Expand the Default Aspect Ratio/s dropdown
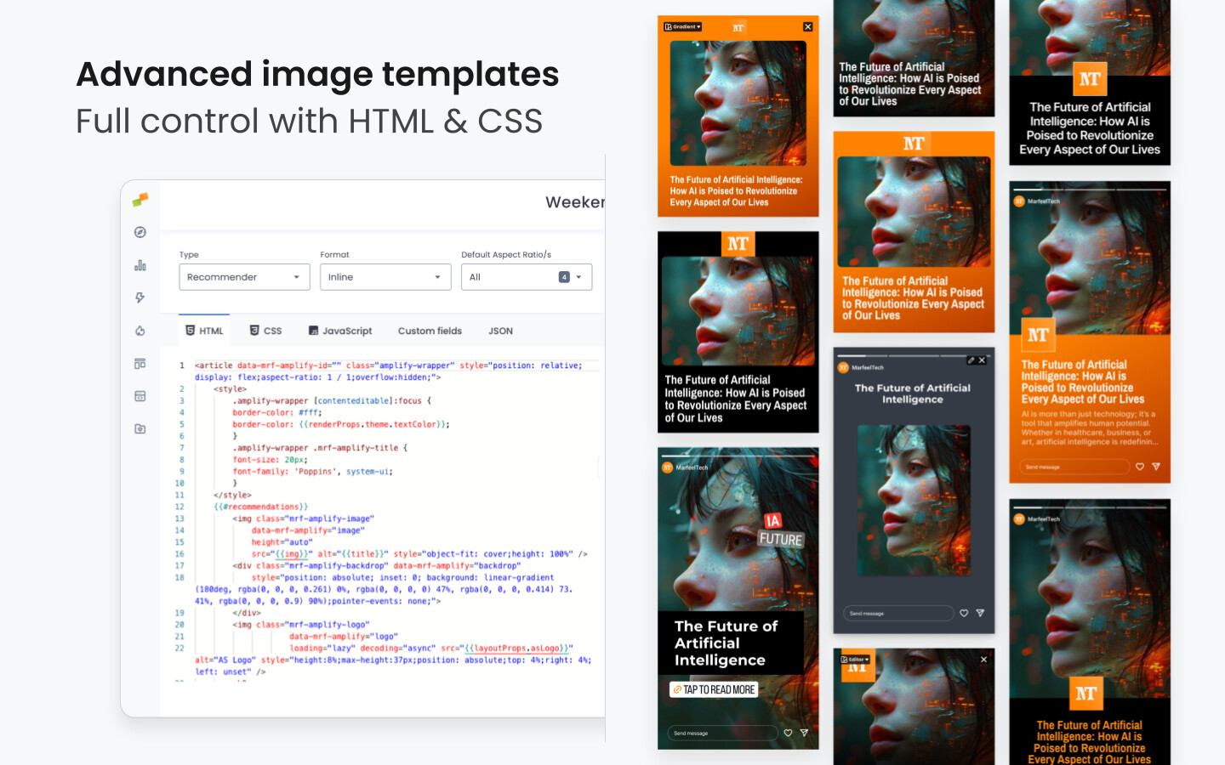This screenshot has width=1225, height=765. [527, 277]
